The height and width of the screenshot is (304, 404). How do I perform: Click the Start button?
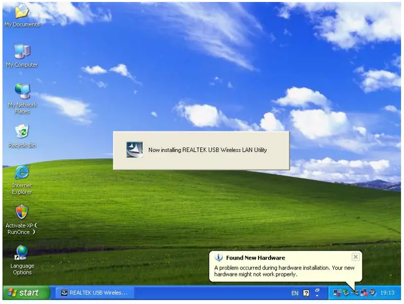[x=26, y=293]
